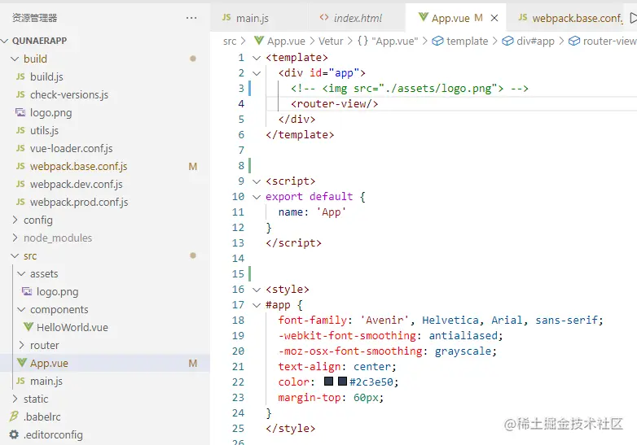This screenshot has width=637, height=445.
Task: Click template breadcrumb item
Action: coord(460,41)
